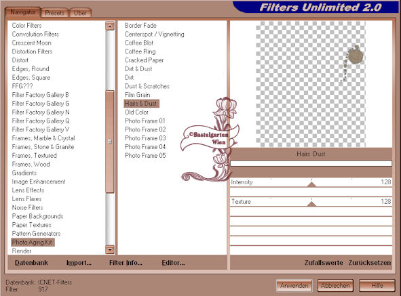Select Coffee Blot filter

[x=139, y=43]
